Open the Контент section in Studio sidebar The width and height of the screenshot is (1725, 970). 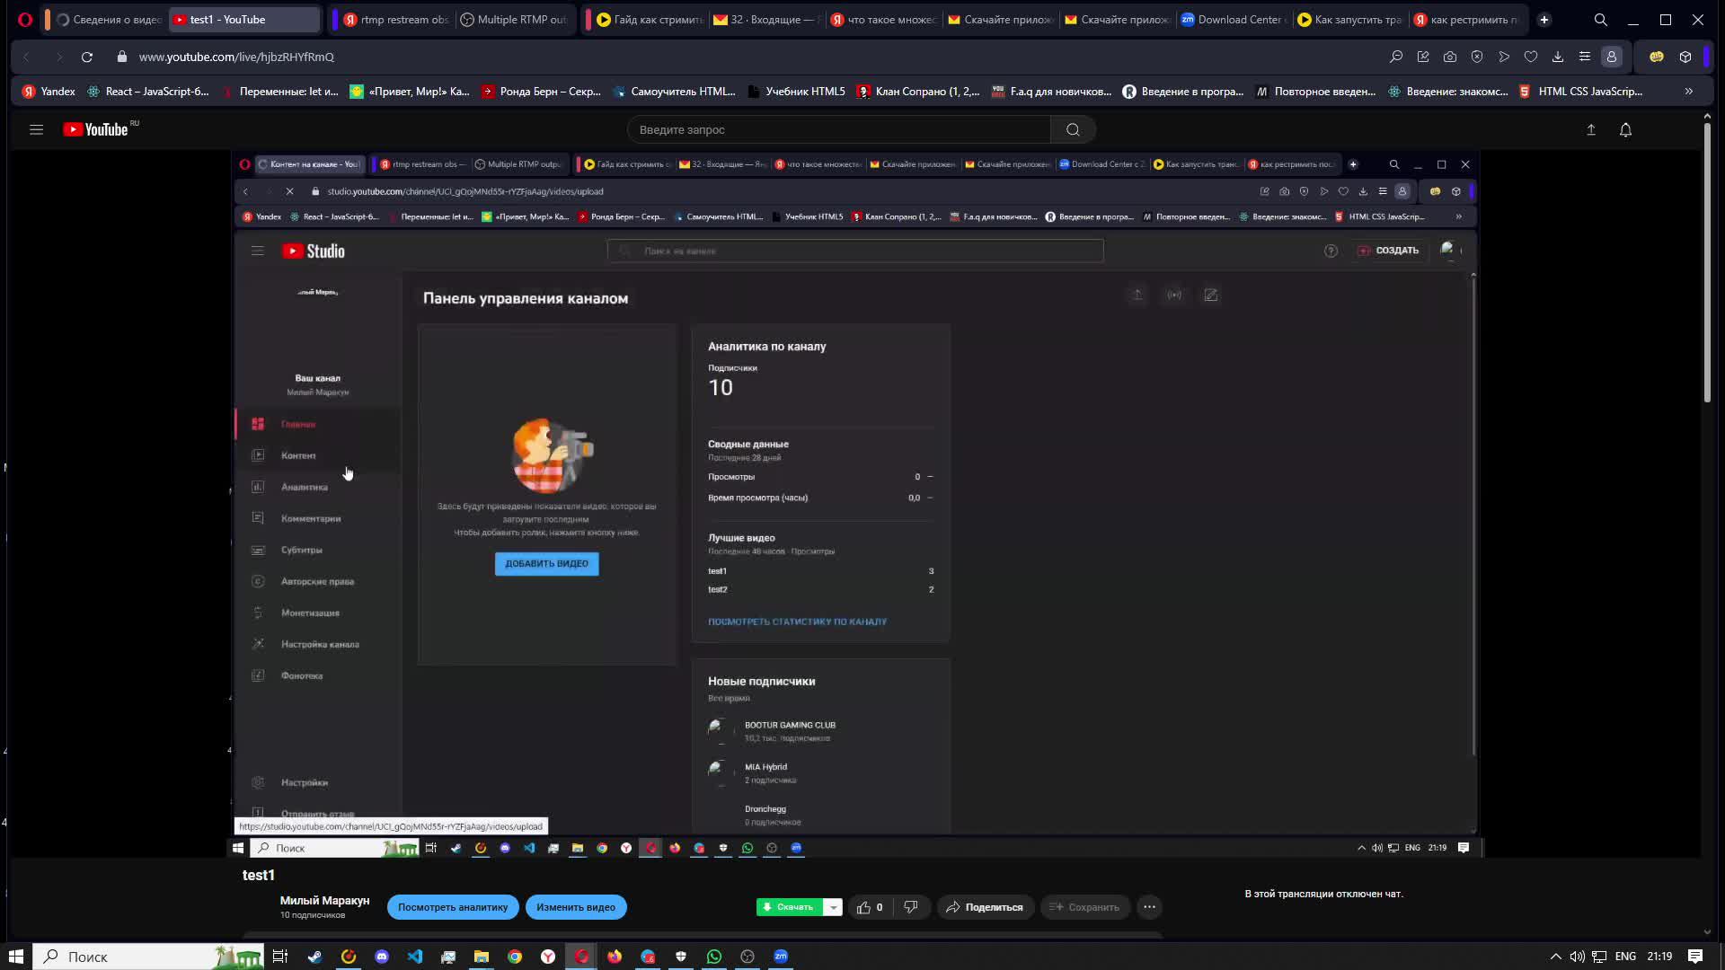296,455
